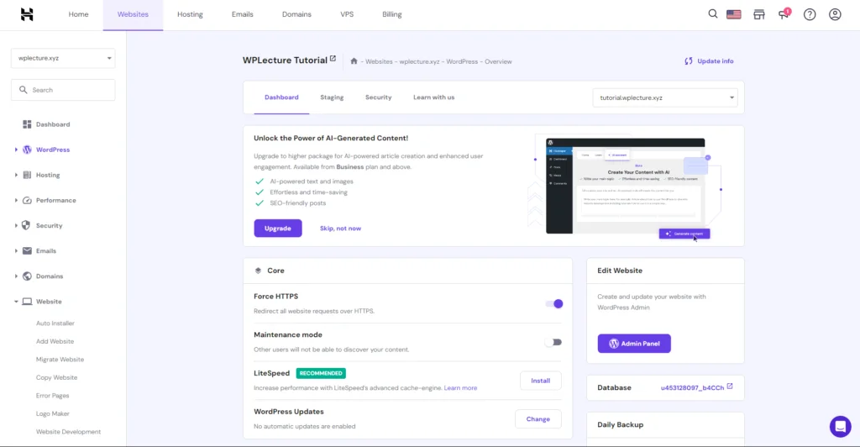
Task: Open the announcements megaphone icon
Action: (x=784, y=13)
